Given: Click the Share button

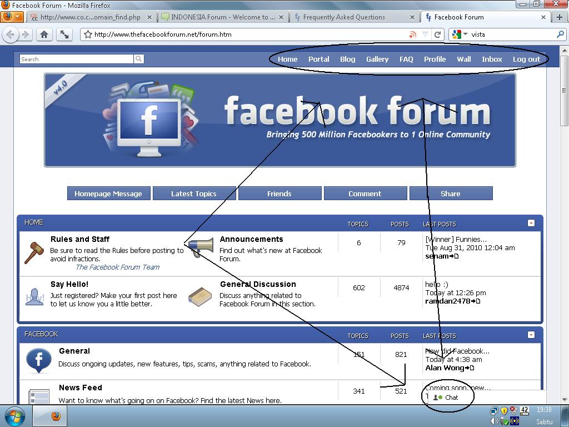Looking at the screenshot, I should [450, 193].
